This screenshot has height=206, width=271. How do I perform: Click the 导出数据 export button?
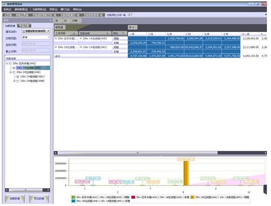(x=39, y=198)
